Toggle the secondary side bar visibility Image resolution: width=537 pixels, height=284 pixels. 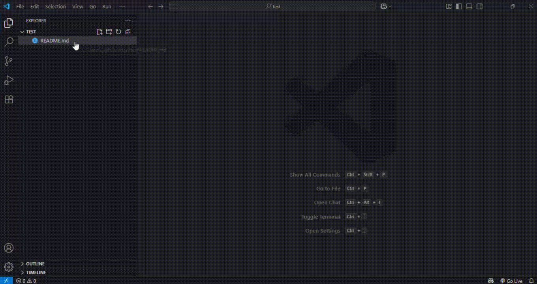pos(480,6)
